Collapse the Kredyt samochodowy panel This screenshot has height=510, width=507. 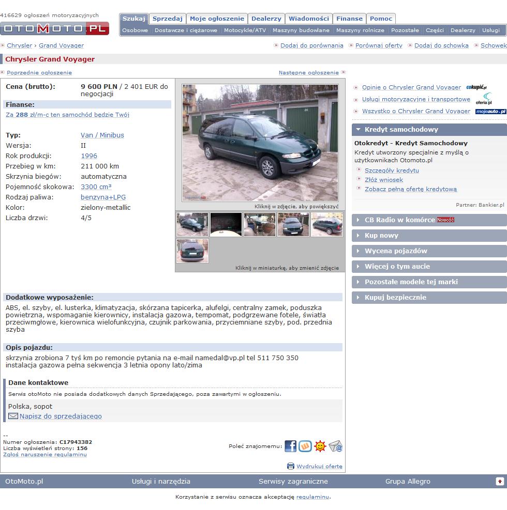(429, 130)
